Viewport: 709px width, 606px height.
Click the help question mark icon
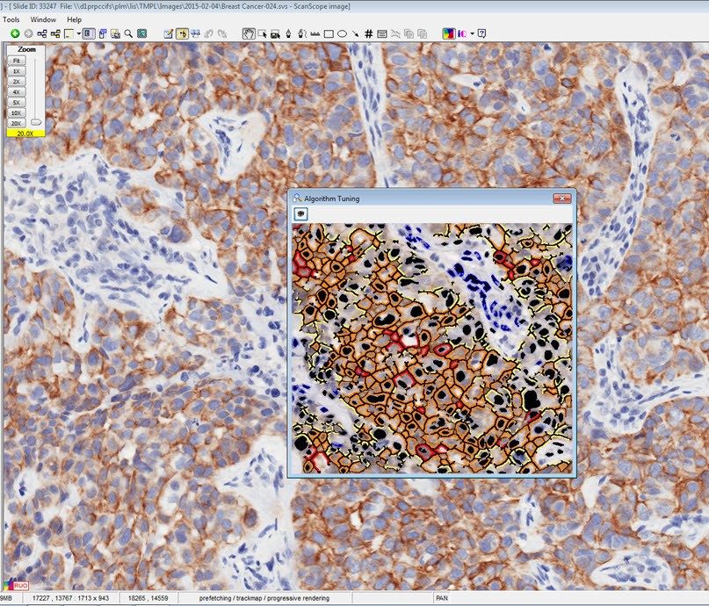[x=481, y=33]
